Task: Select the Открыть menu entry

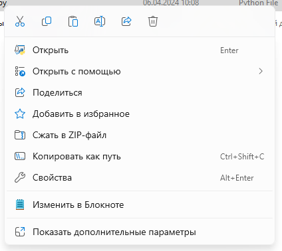Action: coord(140,50)
